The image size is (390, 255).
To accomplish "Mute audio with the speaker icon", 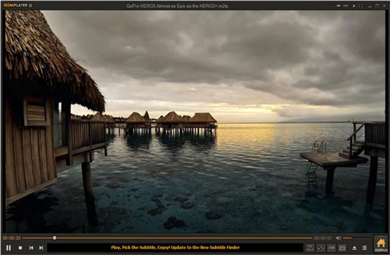I will [338, 238].
